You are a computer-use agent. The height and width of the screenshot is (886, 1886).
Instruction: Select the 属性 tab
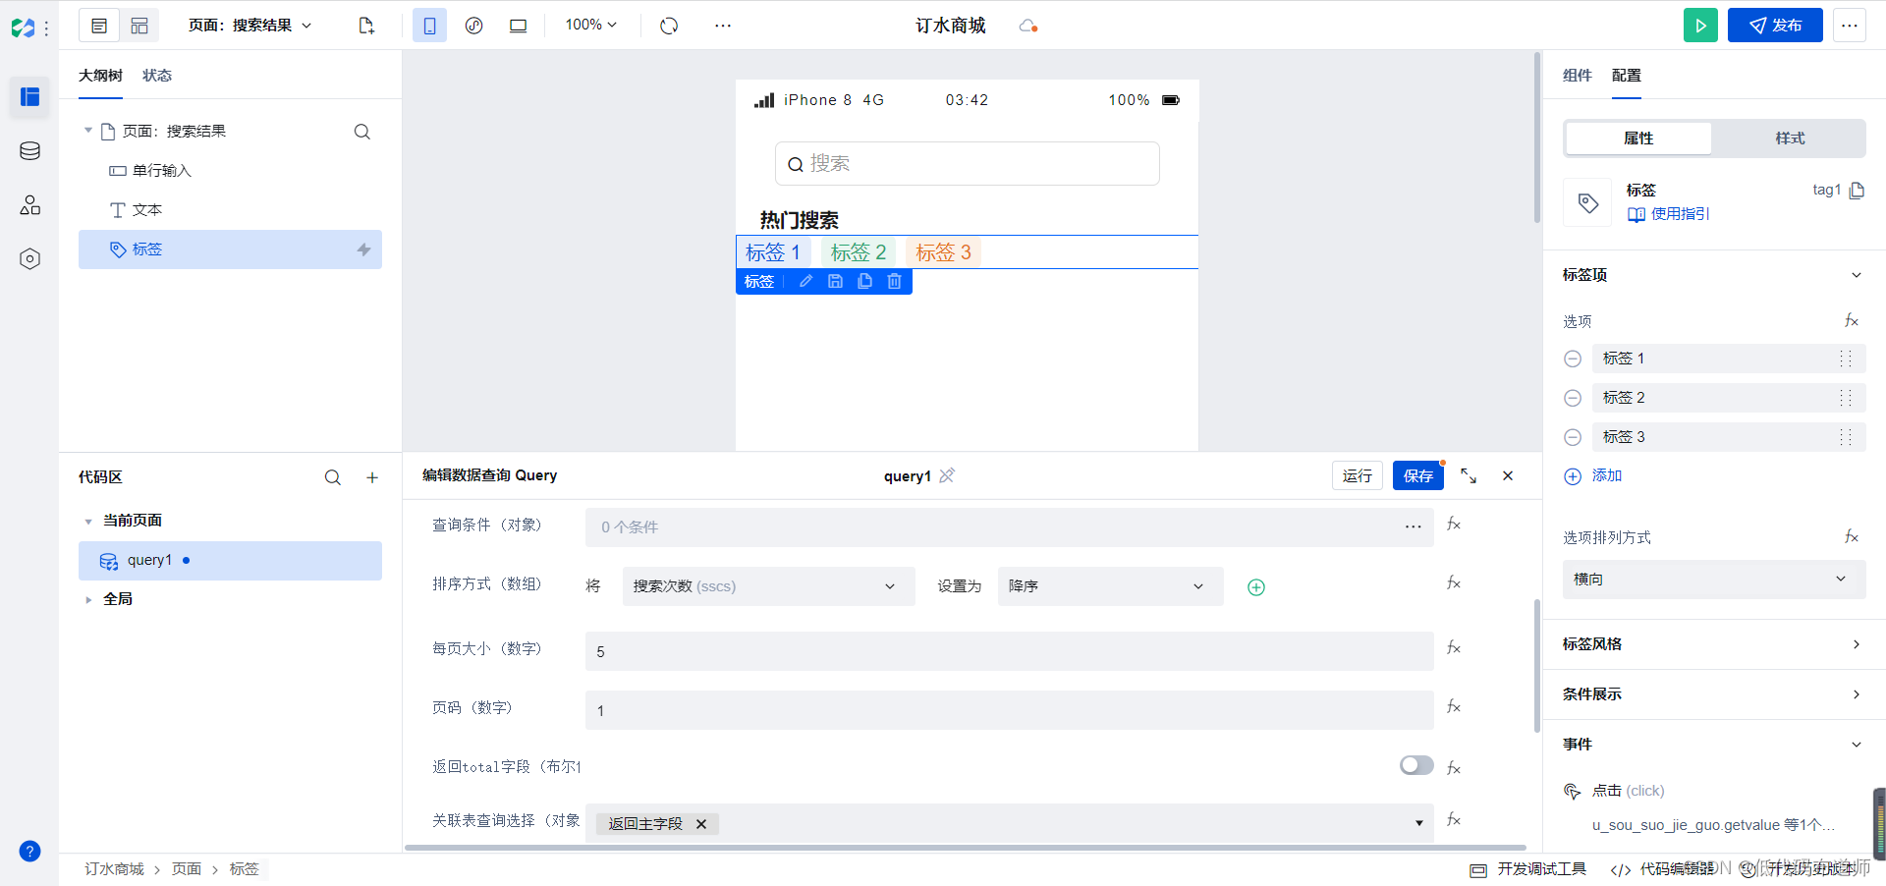1638,138
